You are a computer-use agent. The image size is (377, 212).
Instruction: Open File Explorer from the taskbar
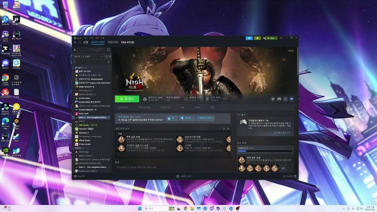tap(192, 208)
